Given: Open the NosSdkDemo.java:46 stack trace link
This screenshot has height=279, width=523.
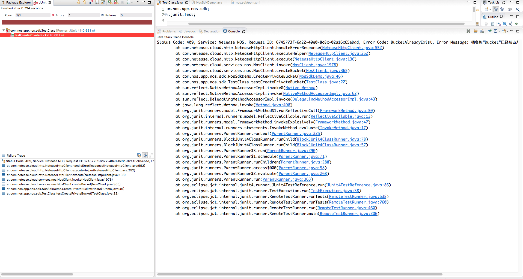Looking at the screenshot, I should pyautogui.click(x=320, y=76).
